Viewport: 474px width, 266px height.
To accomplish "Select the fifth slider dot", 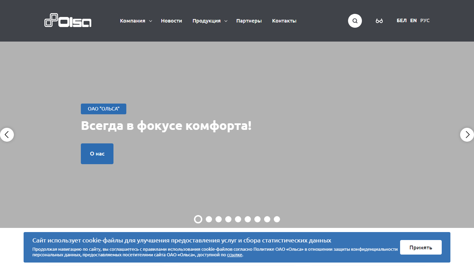I will 238,219.
